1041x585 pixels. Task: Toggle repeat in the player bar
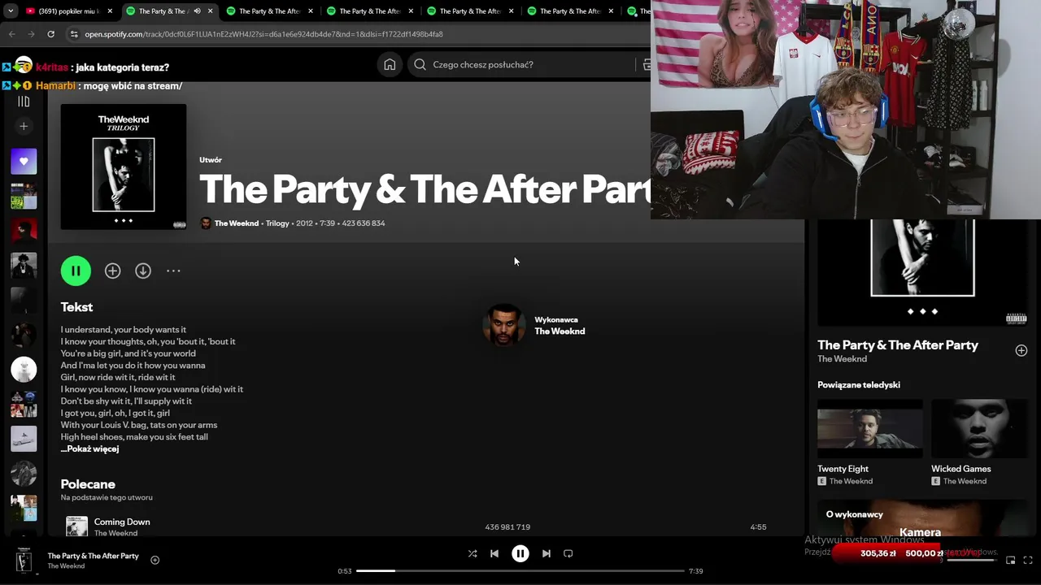pos(568,553)
